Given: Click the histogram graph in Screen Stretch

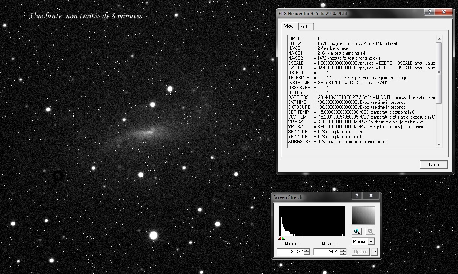Looking at the screenshot, I should 312,221.
